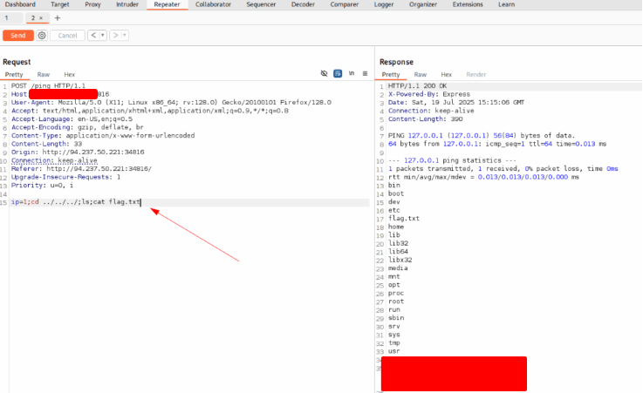The height and width of the screenshot is (393, 643).
Task: Toggle show non-printable characters (\n) button
Action: coord(352,74)
